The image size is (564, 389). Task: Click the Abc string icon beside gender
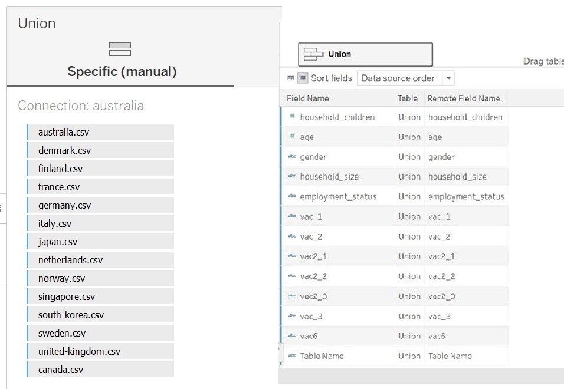pos(292,157)
